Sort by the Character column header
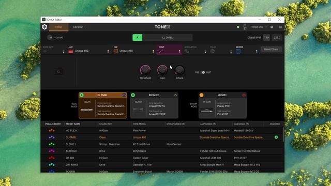 click(x=106, y=124)
